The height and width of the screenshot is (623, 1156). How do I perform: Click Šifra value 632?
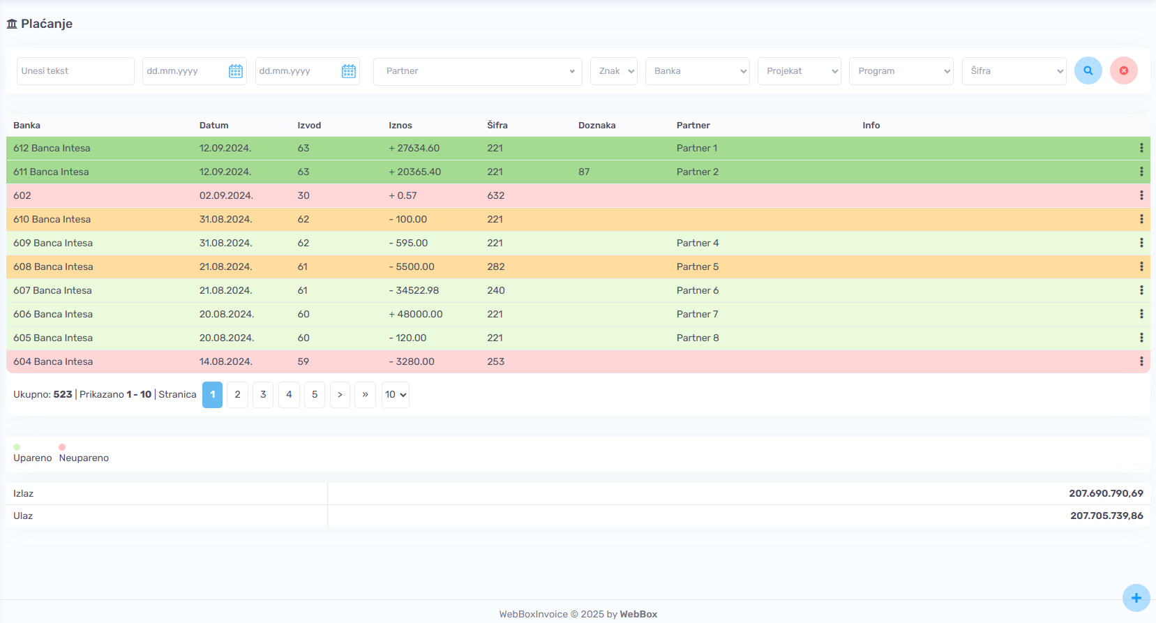tap(496, 195)
